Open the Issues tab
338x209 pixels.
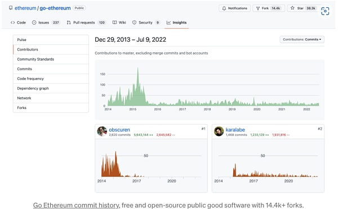click(x=46, y=22)
